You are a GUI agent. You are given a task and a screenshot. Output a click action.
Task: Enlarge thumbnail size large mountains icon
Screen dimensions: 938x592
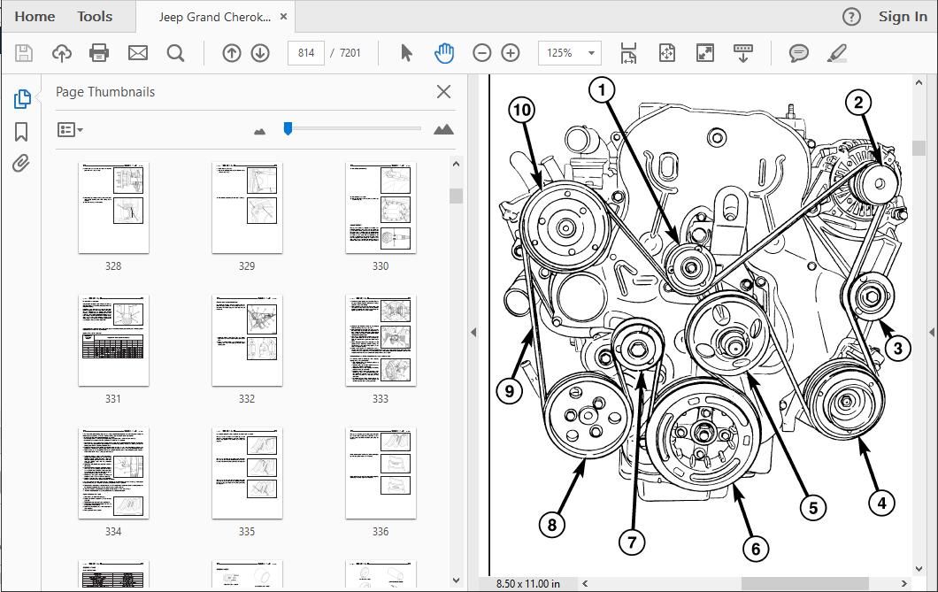tap(443, 129)
